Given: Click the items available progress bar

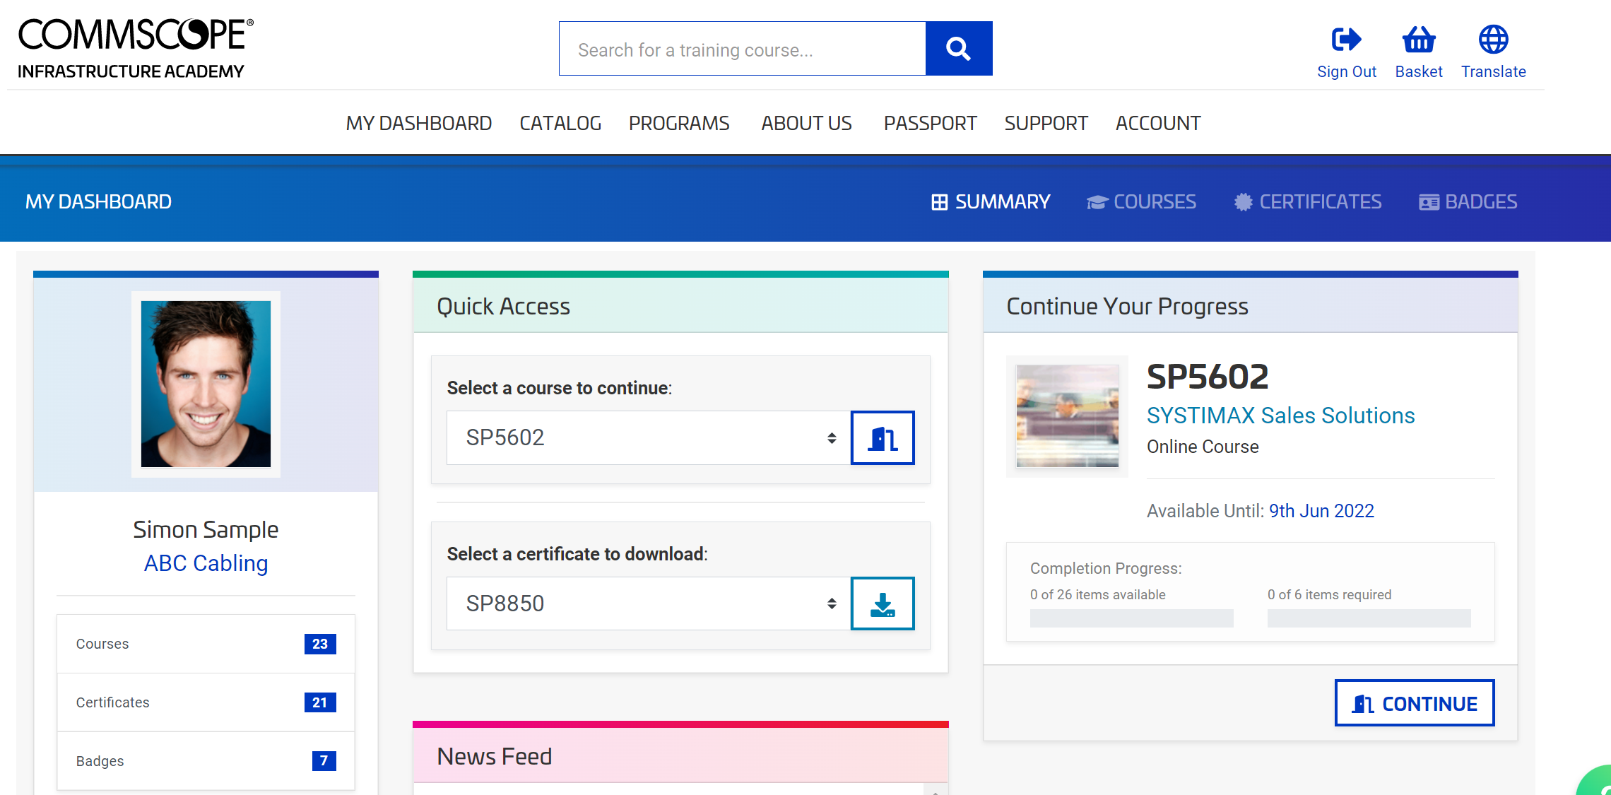Looking at the screenshot, I should [1131, 618].
